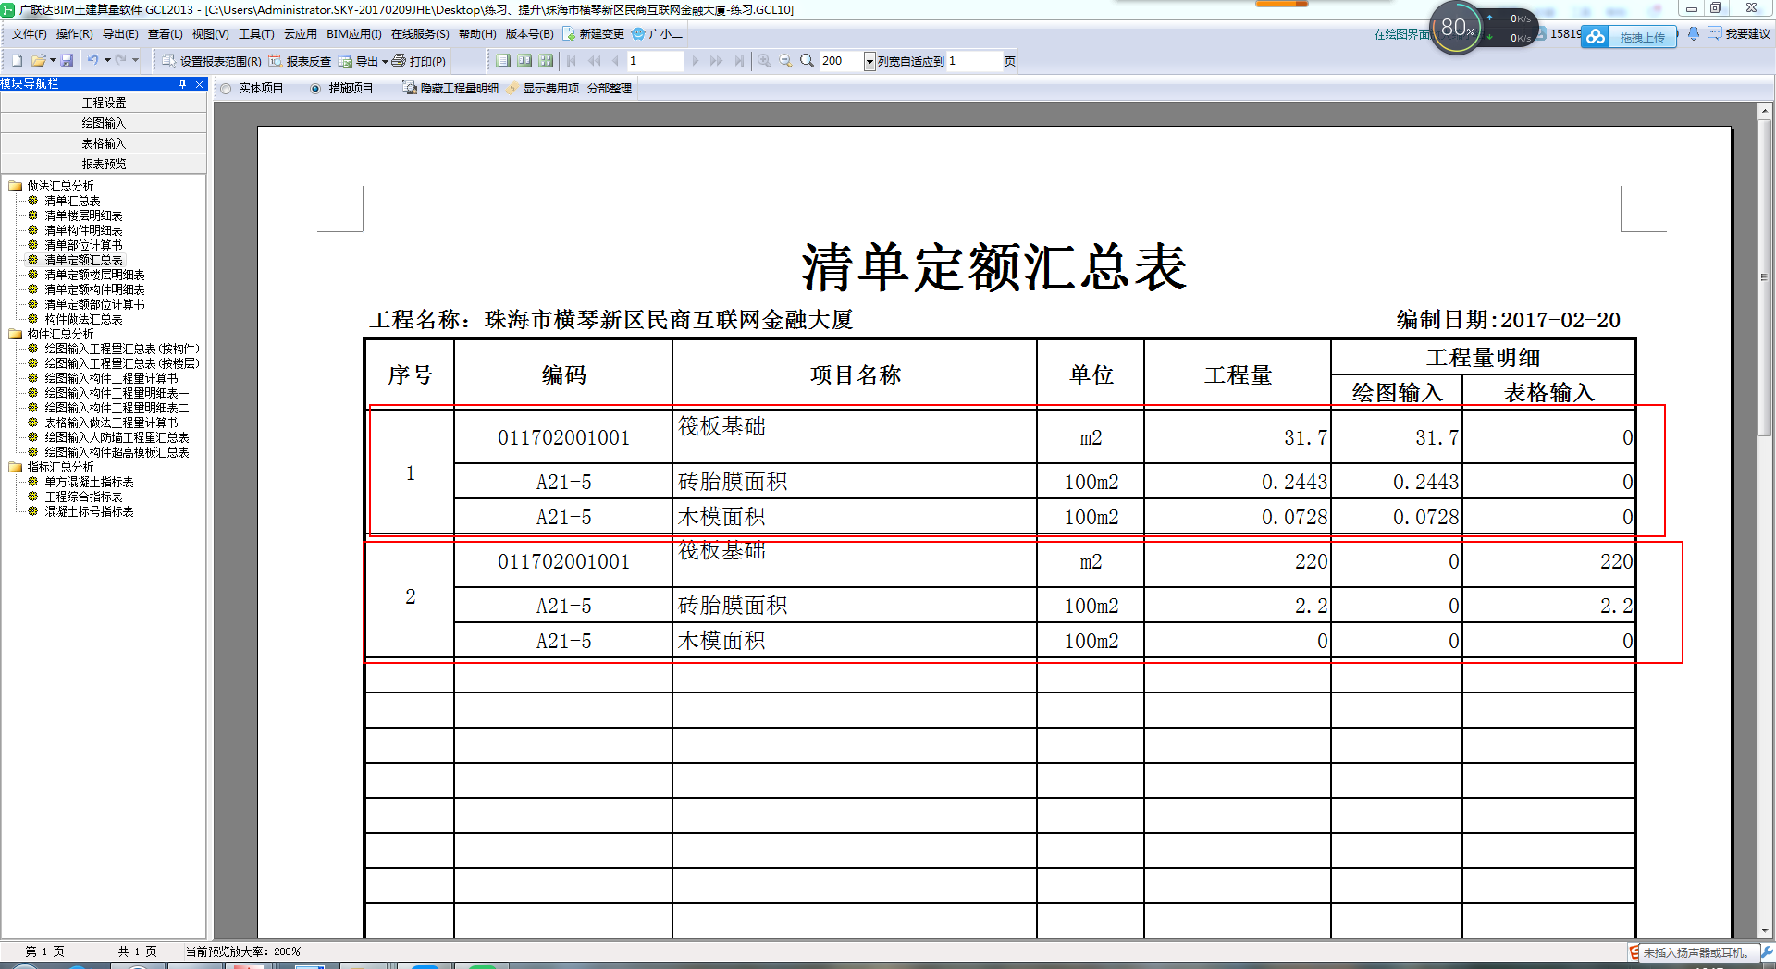Open the Undo history dropdown arrow
Viewport: 1776px width, 969px height.
click(107, 61)
